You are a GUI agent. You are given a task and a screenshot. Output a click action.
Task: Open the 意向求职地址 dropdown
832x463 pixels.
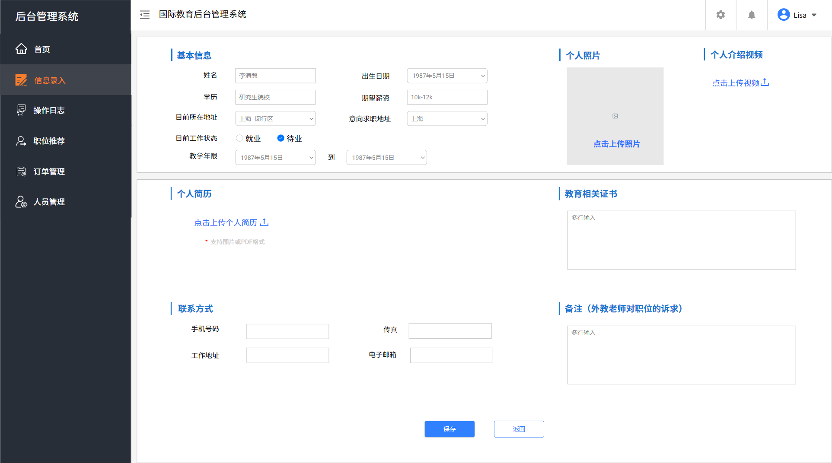(447, 119)
